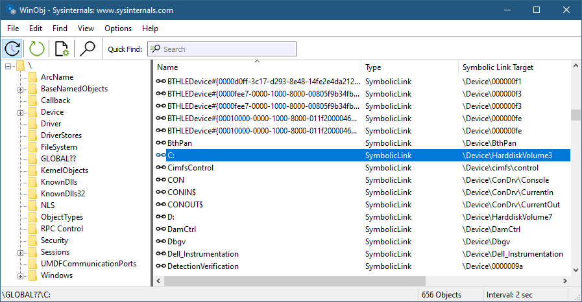
Task: Open properties via document-gear icon
Action: (x=62, y=49)
